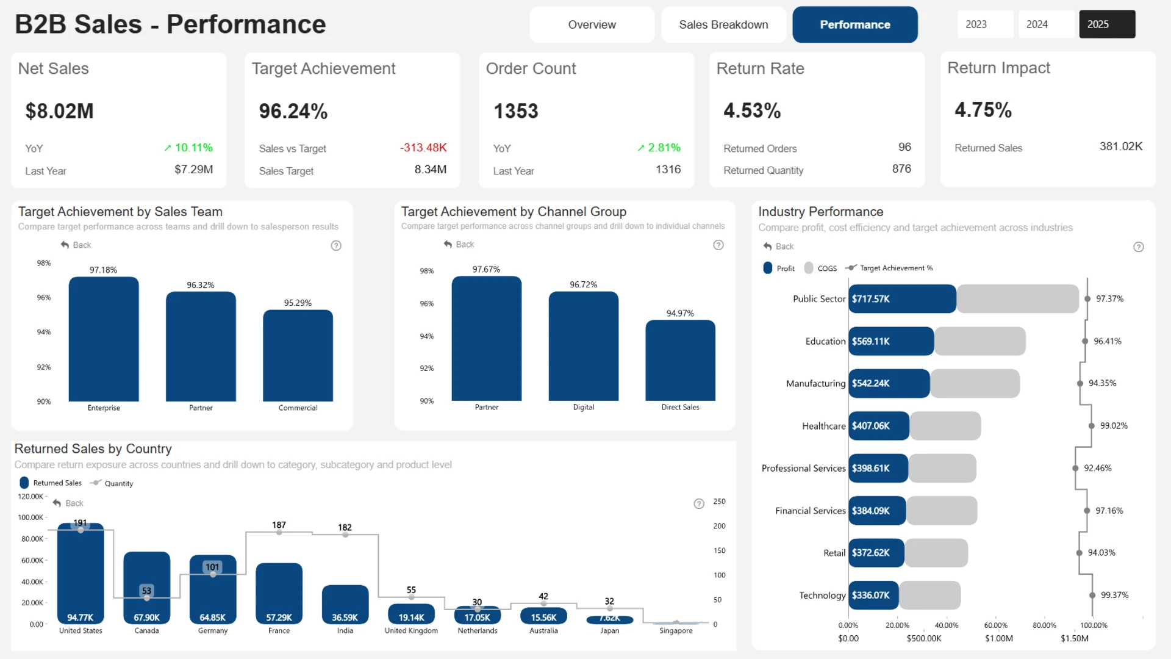Click the Public Sector COGS gray bar
The height and width of the screenshot is (659, 1171).
tap(1018, 299)
